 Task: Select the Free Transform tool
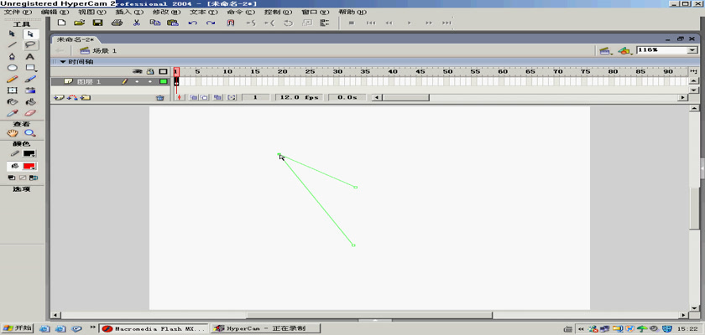click(13, 90)
